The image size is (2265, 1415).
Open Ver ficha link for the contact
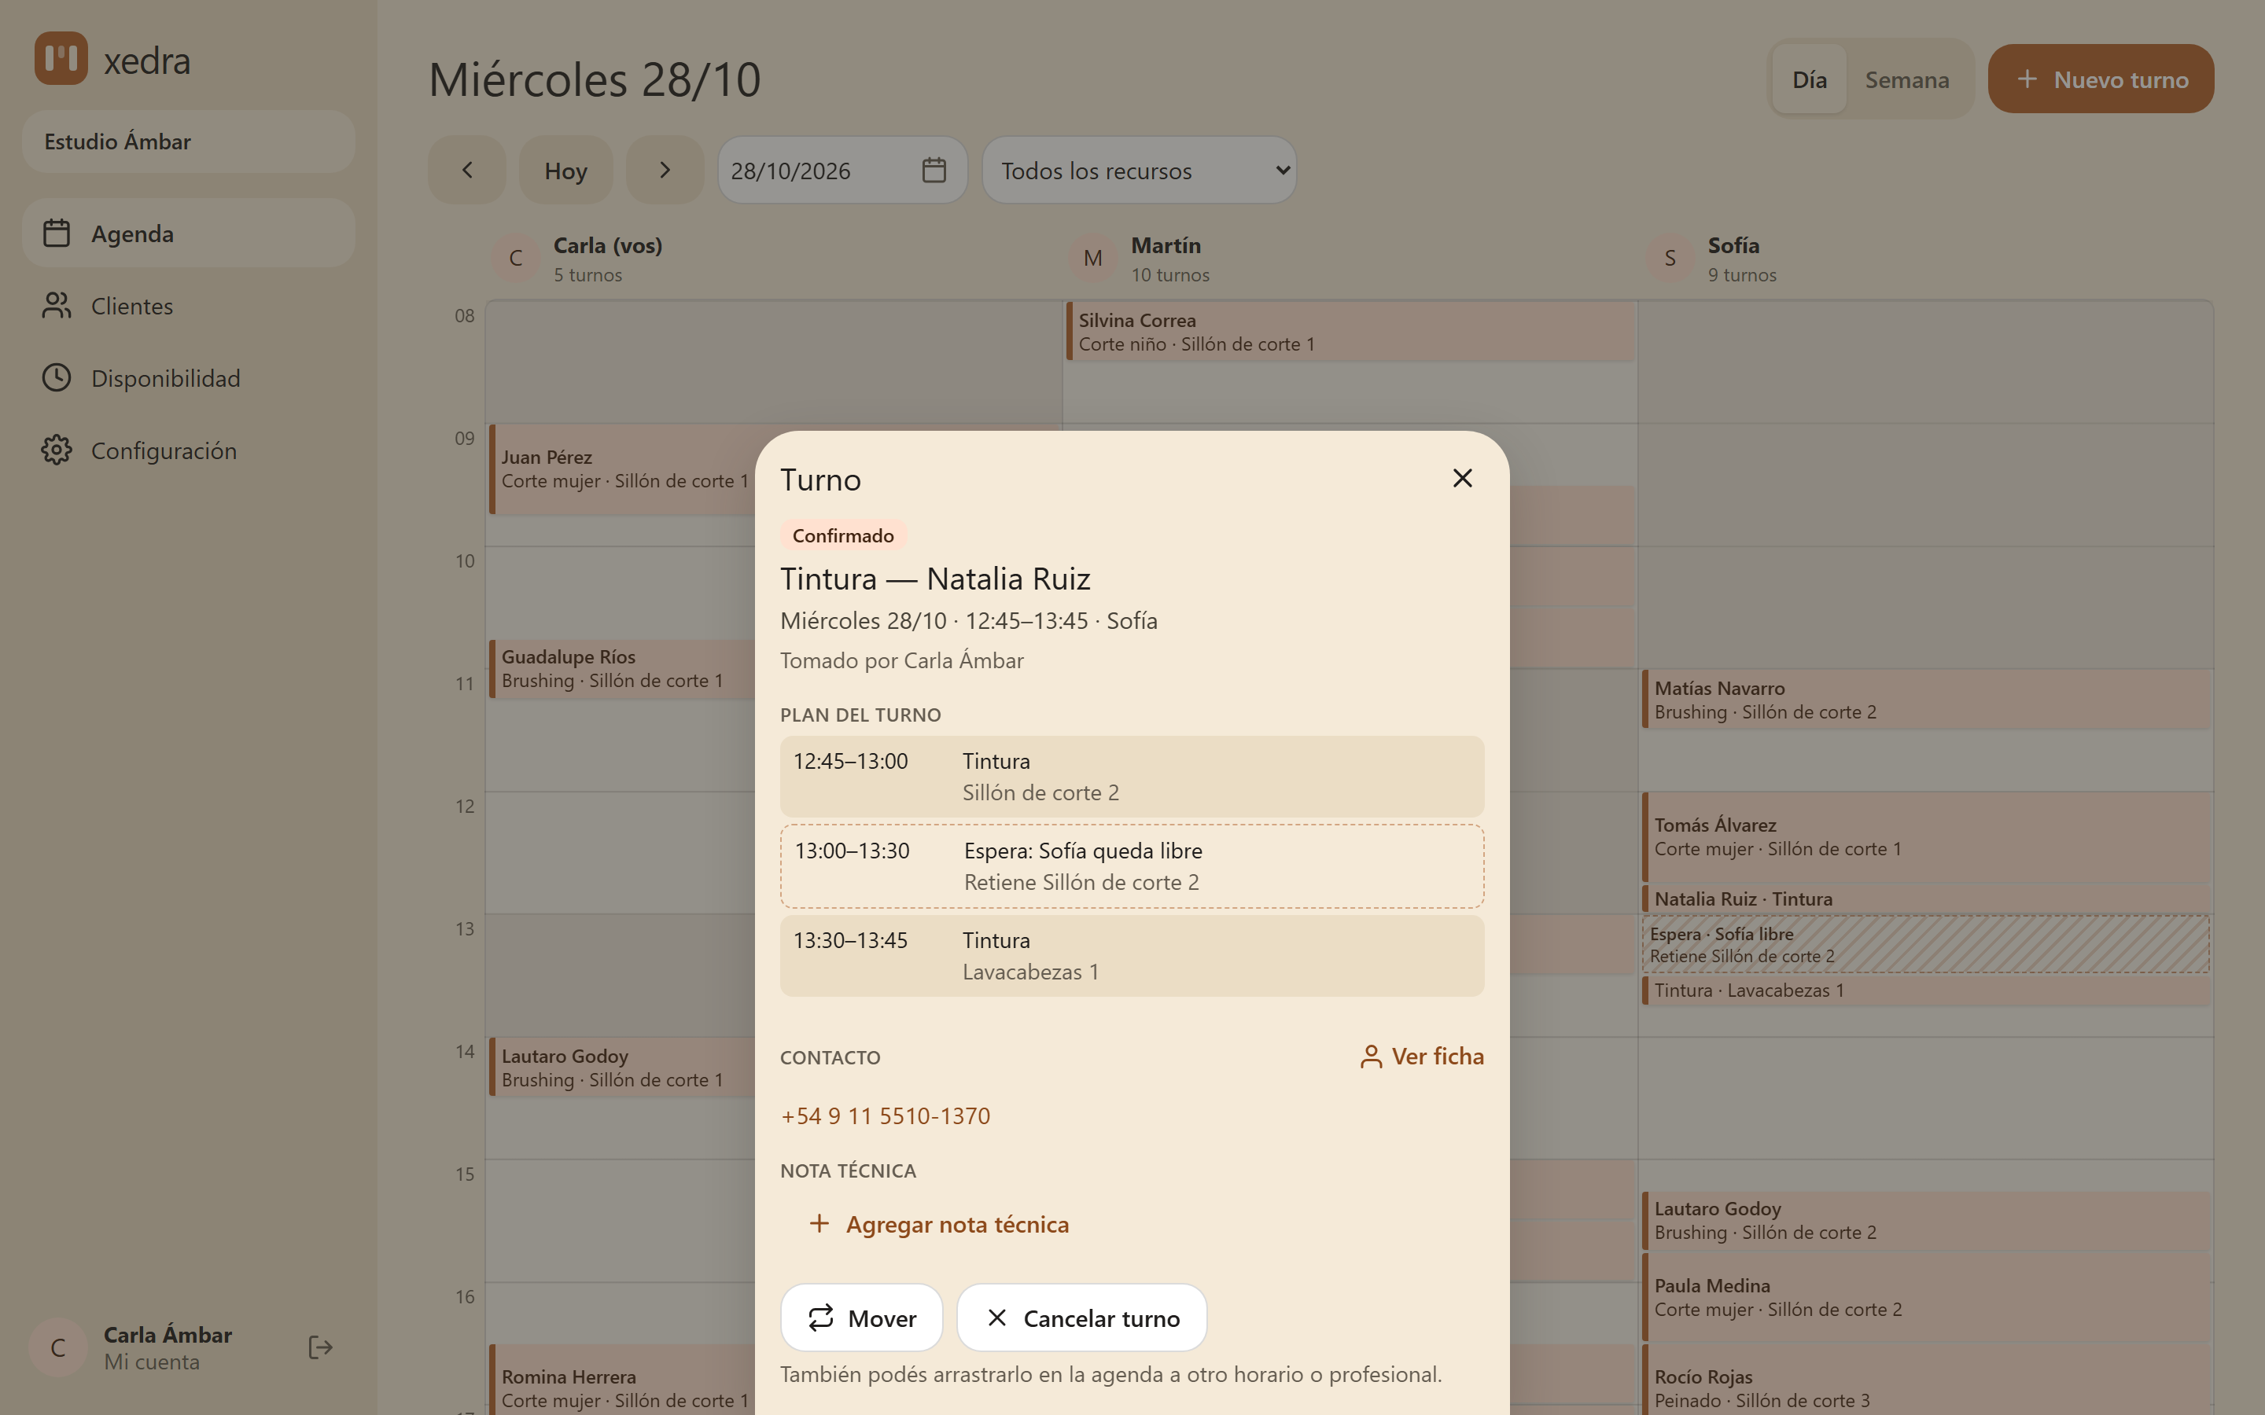click(1422, 1057)
